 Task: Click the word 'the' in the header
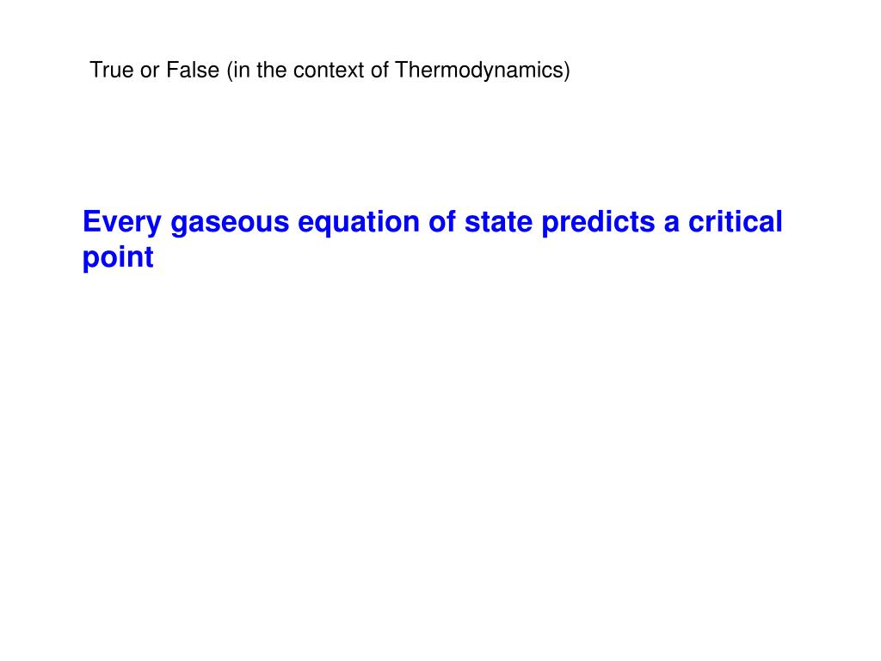271,71
